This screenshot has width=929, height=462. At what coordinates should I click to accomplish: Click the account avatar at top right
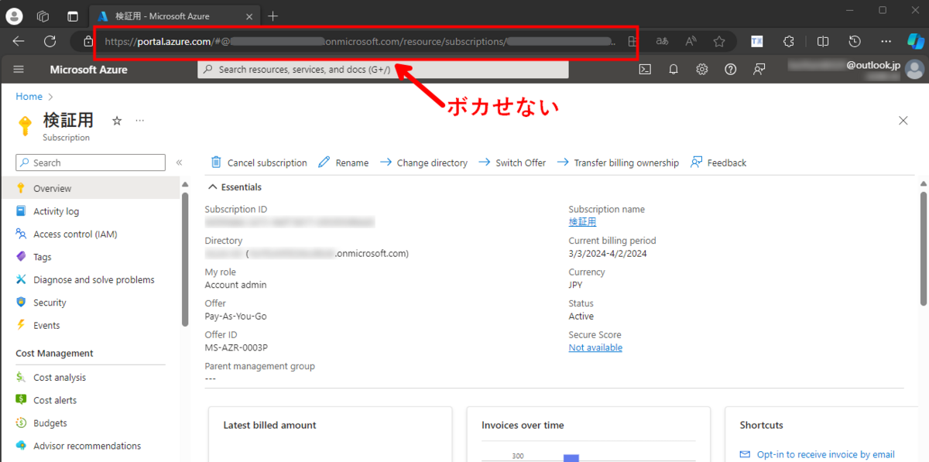point(914,70)
